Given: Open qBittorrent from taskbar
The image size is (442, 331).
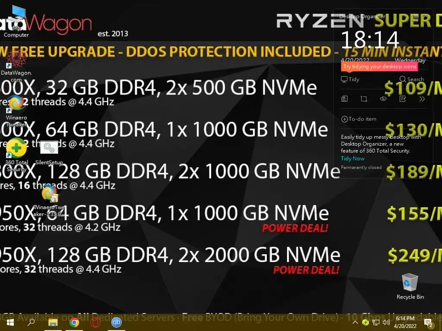Looking at the screenshot, I should (117, 322).
